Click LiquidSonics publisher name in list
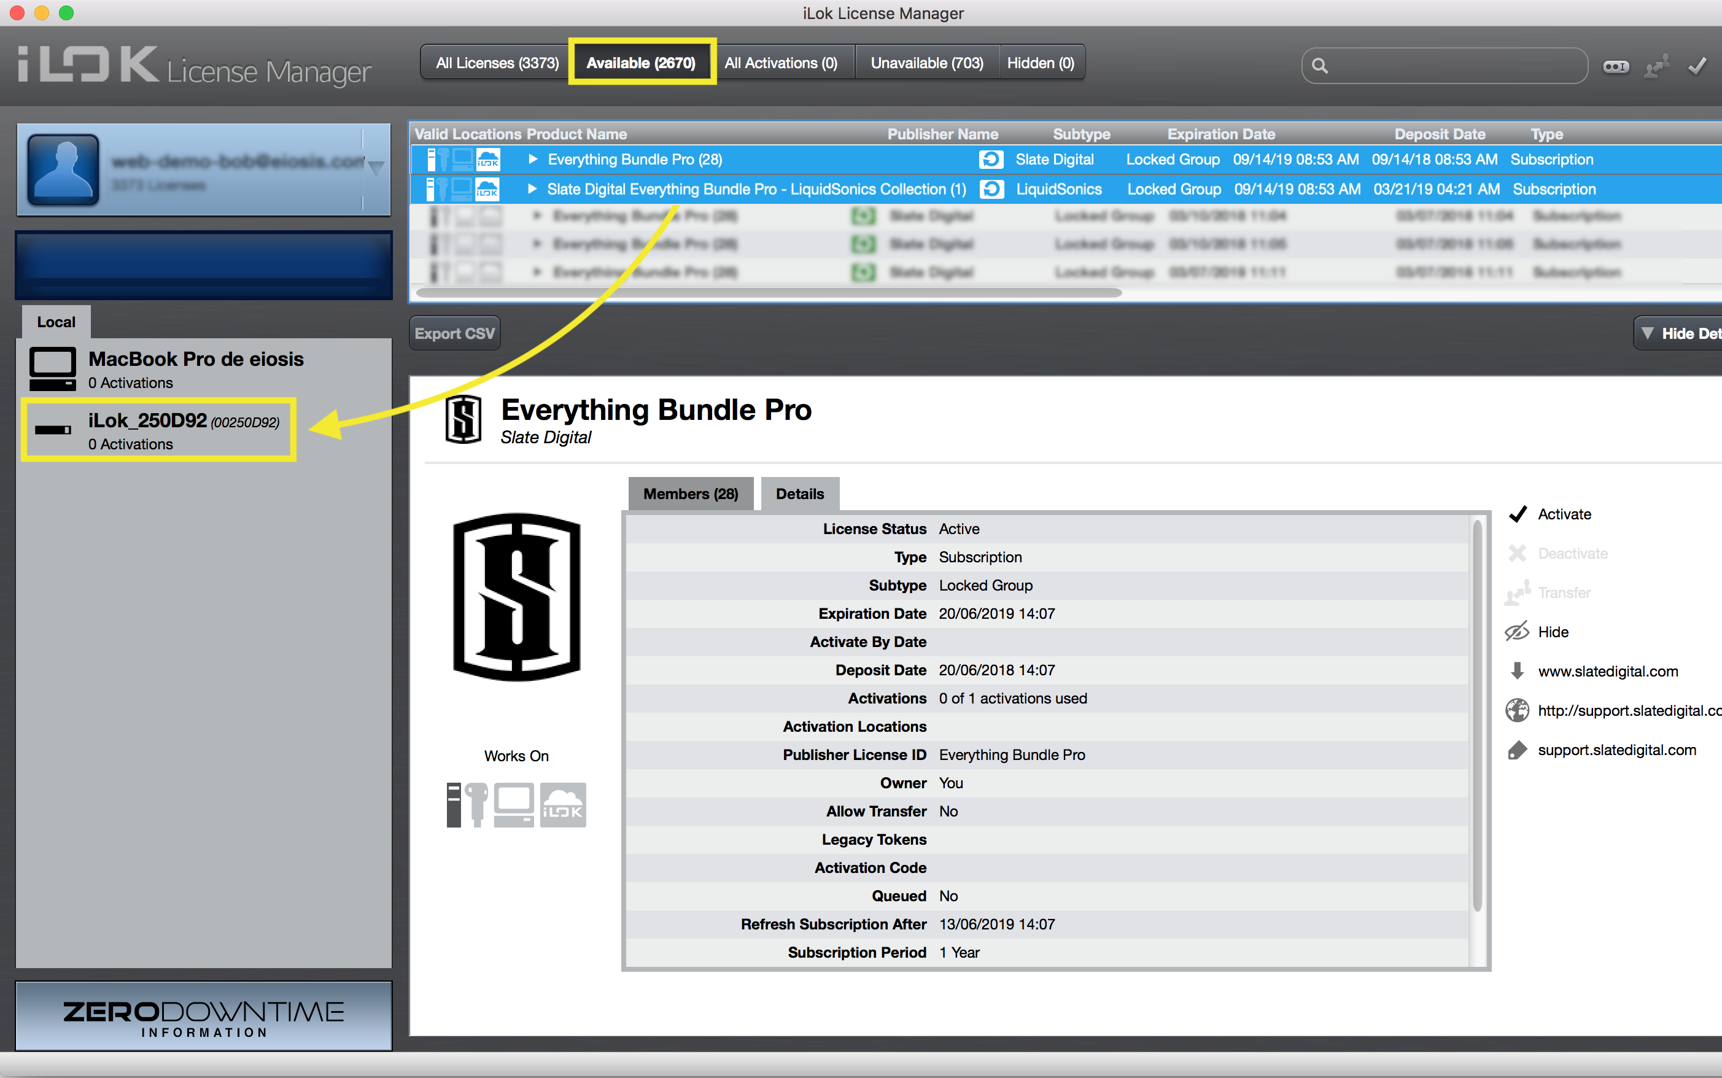 pos(1058,189)
